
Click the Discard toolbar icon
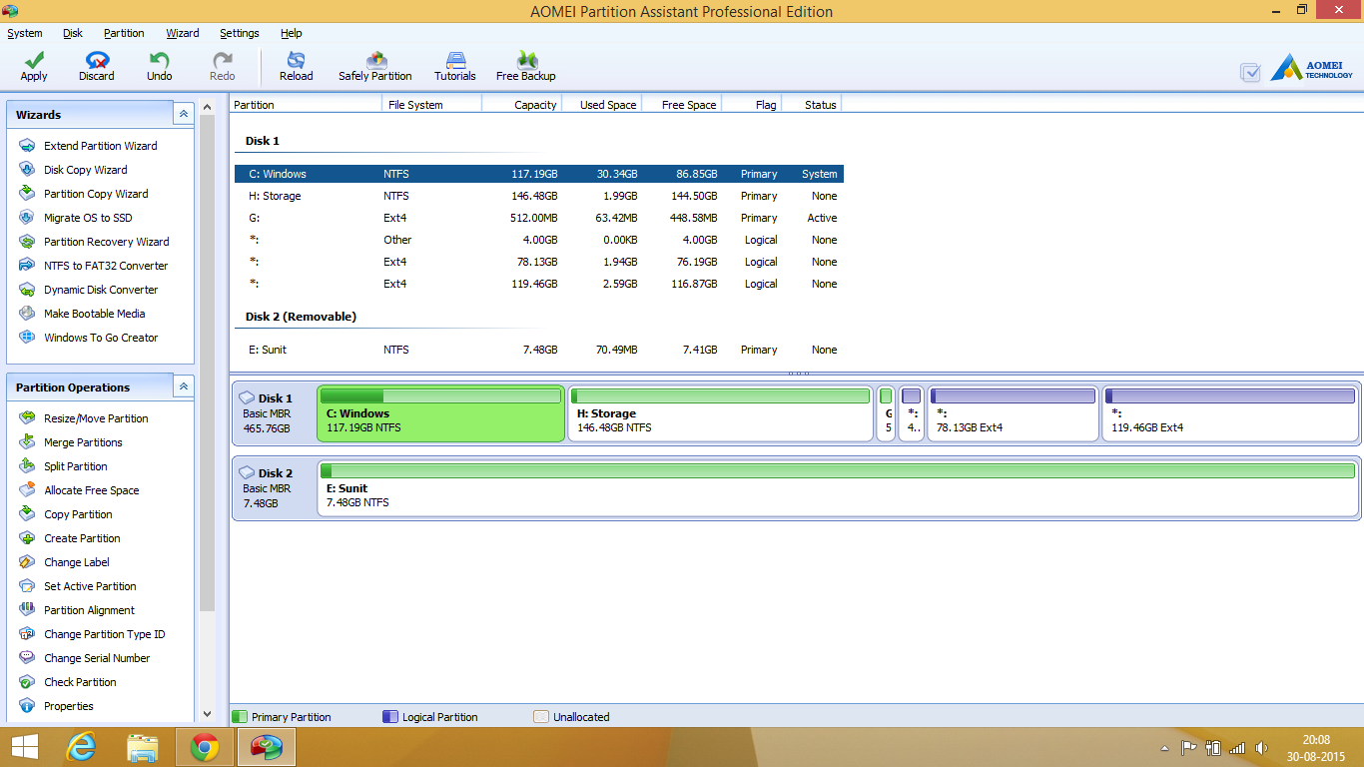click(97, 61)
